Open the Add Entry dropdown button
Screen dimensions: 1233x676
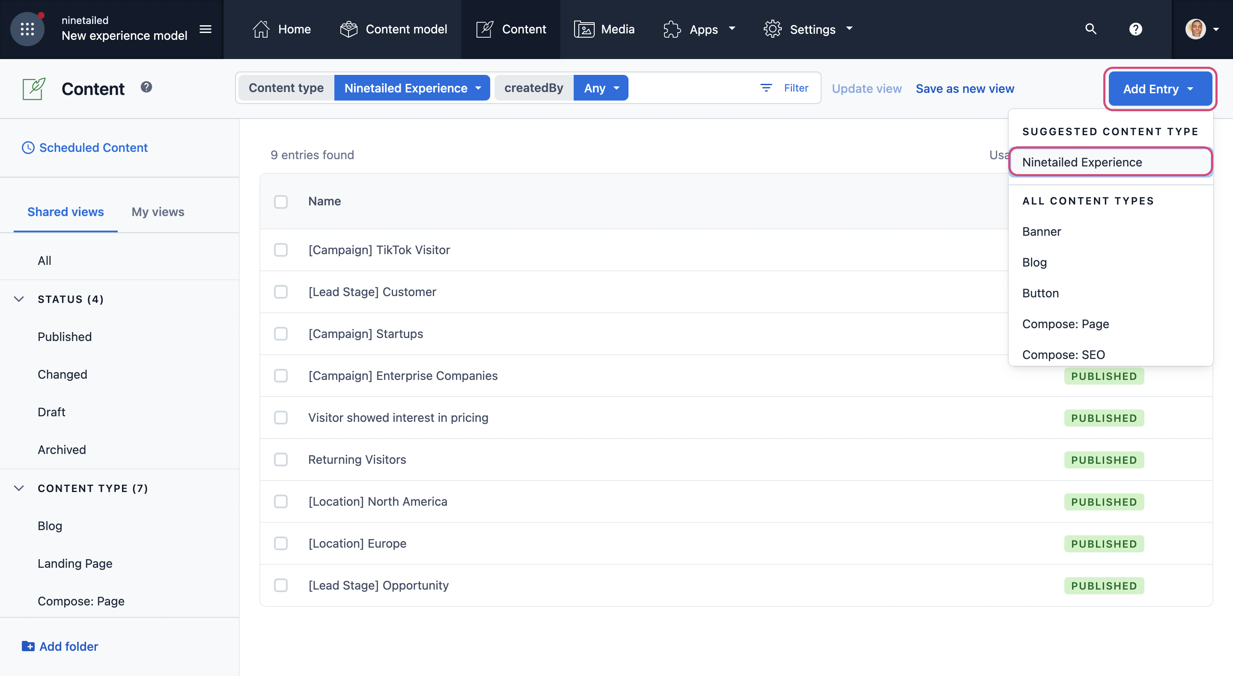[1160, 89]
